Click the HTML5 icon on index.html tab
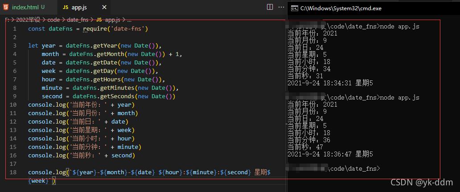This screenshot has width=460, height=192. (6, 7)
